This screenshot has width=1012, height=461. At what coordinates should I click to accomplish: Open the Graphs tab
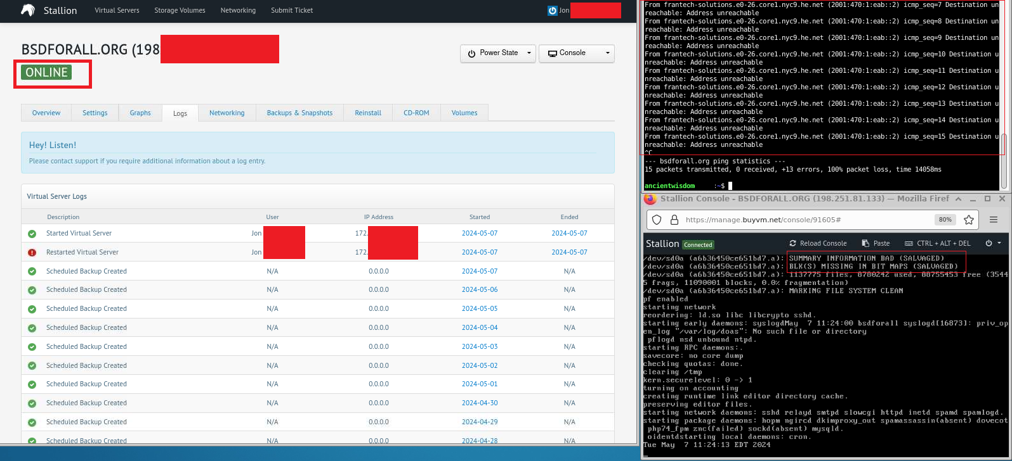[140, 113]
